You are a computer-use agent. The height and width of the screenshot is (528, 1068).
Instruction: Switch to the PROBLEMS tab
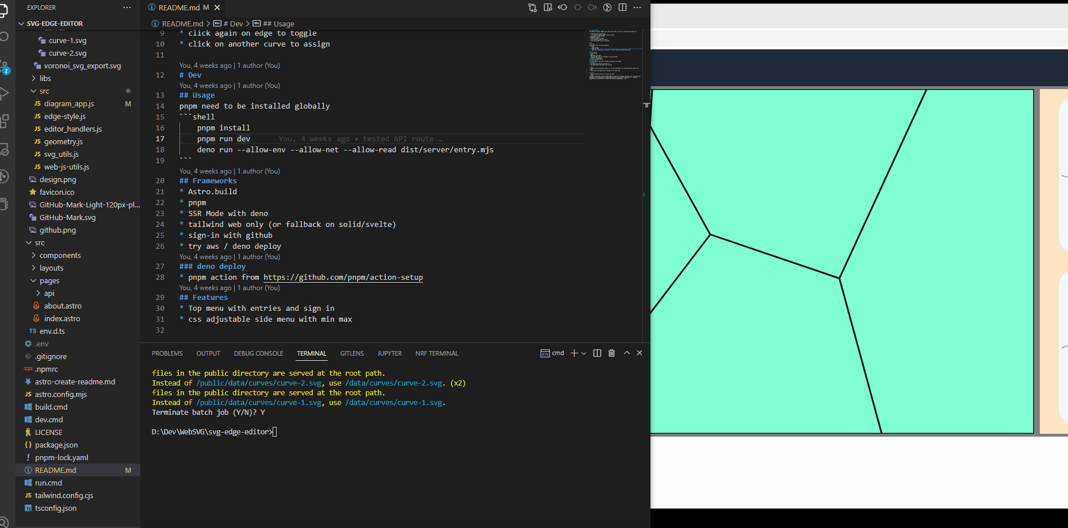(167, 353)
